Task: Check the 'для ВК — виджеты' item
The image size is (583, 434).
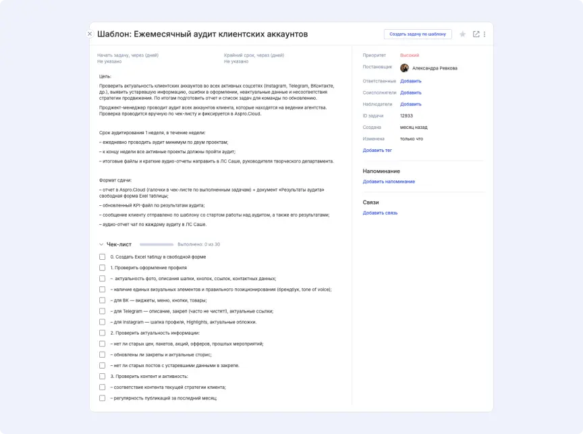Action: 103,300
